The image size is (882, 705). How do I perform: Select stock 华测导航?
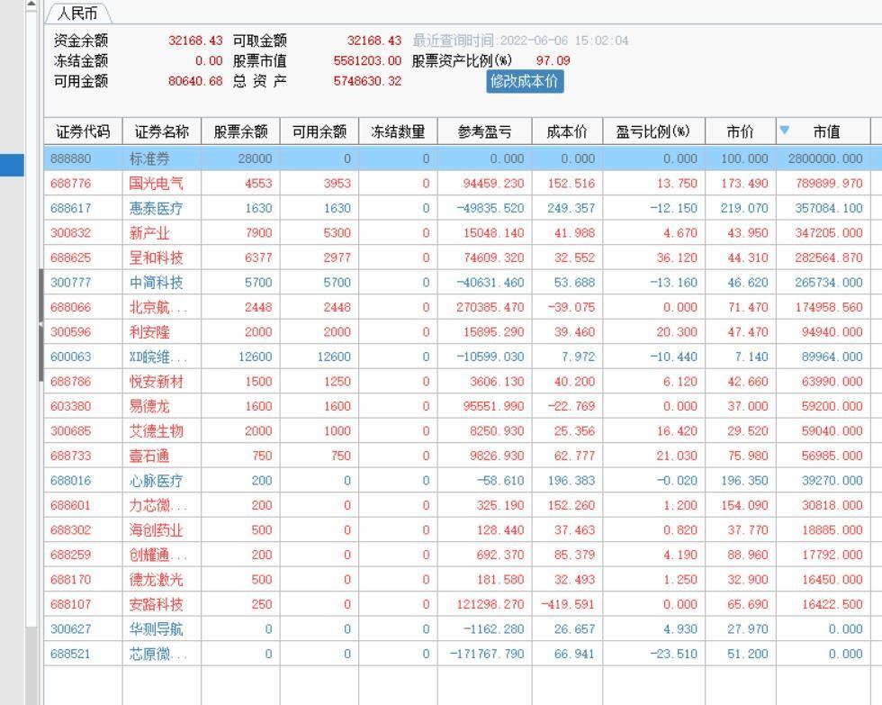tap(156, 629)
